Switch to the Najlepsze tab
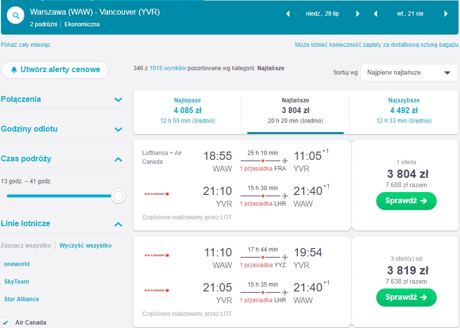 pos(187,111)
